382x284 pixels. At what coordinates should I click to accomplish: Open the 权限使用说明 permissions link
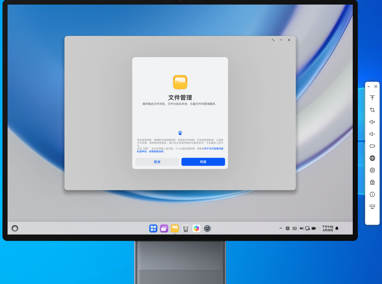[x=156, y=152]
